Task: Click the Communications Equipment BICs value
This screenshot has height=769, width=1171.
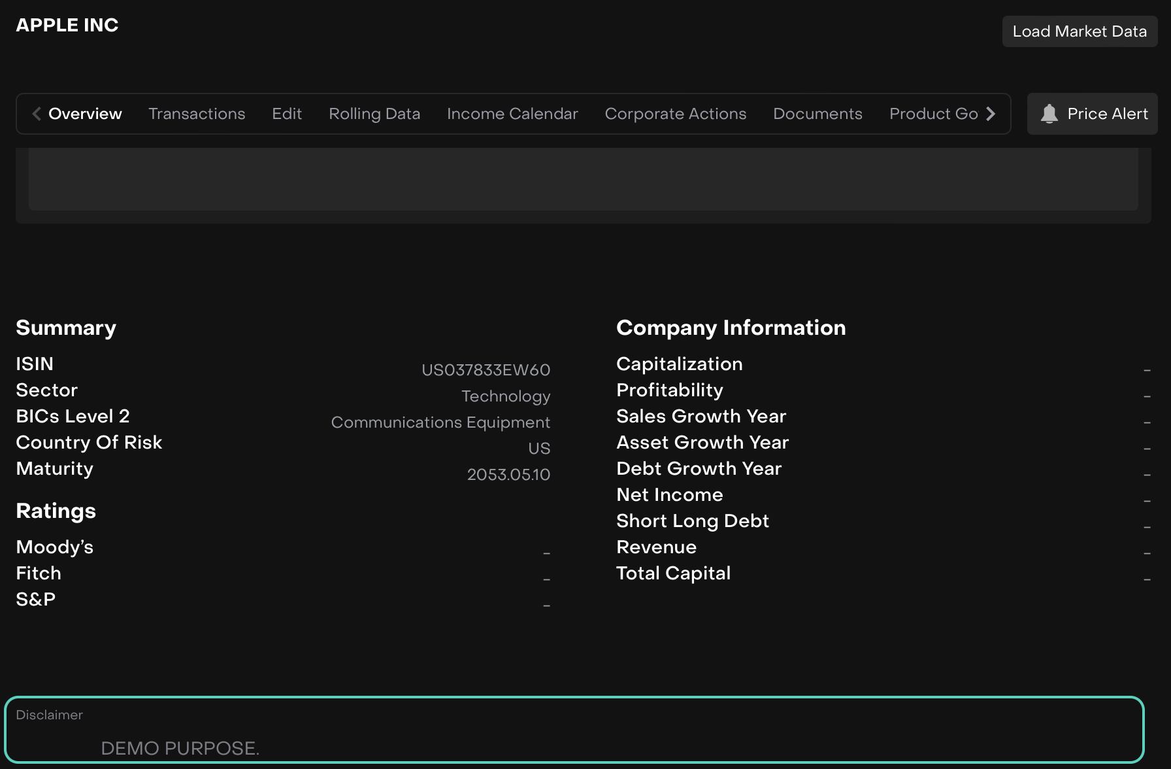Action: click(x=440, y=422)
